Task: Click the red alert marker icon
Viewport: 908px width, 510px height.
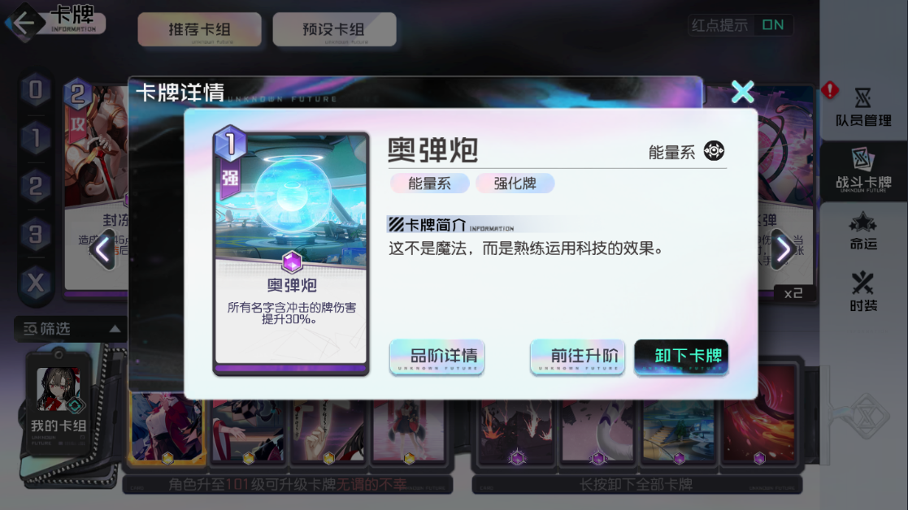Action: (830, 90)
